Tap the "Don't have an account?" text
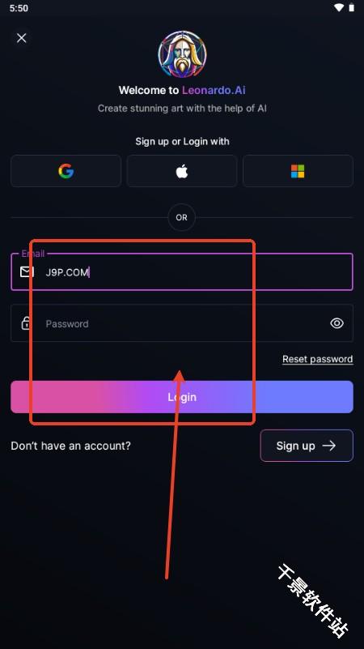364x649 pixels. (x=70, y=446)
